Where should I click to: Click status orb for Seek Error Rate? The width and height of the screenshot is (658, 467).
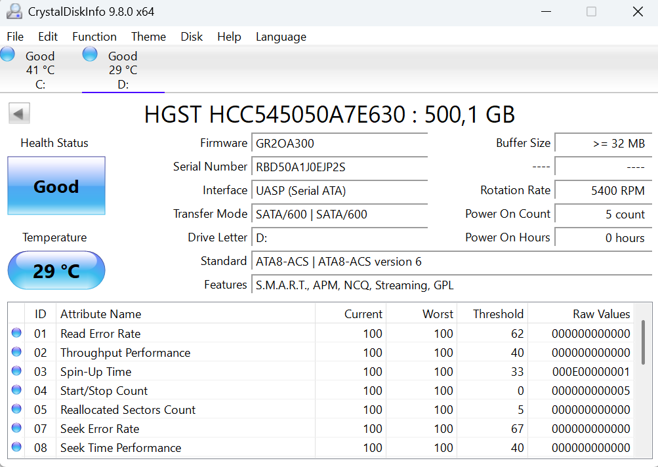point(16,428)
